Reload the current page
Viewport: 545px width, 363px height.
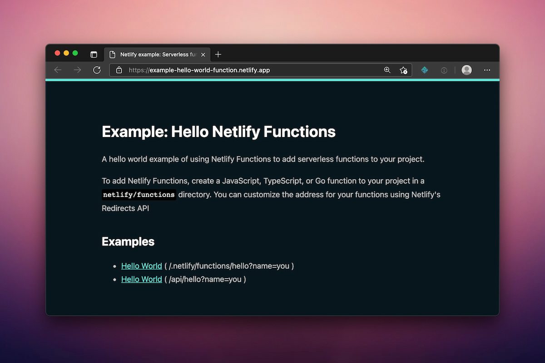click(97, 70)
